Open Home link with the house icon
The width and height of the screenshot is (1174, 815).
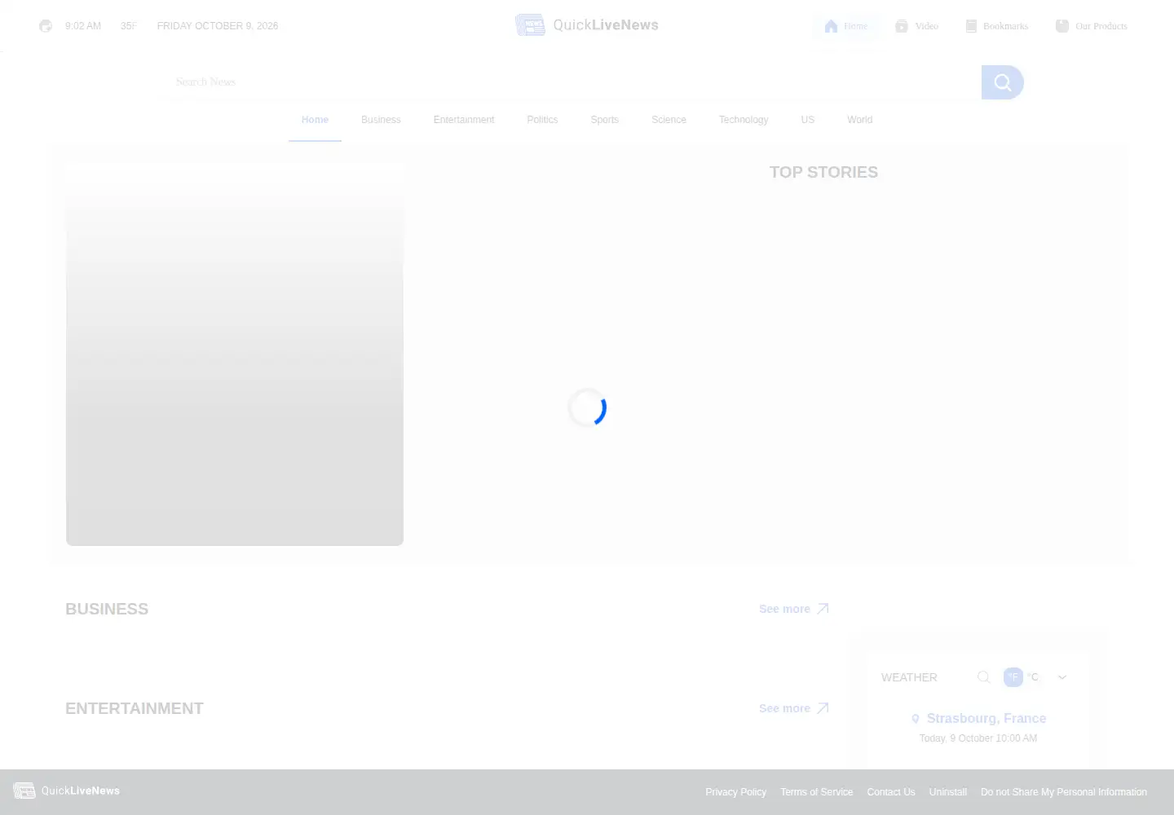[x=845, y=26]
